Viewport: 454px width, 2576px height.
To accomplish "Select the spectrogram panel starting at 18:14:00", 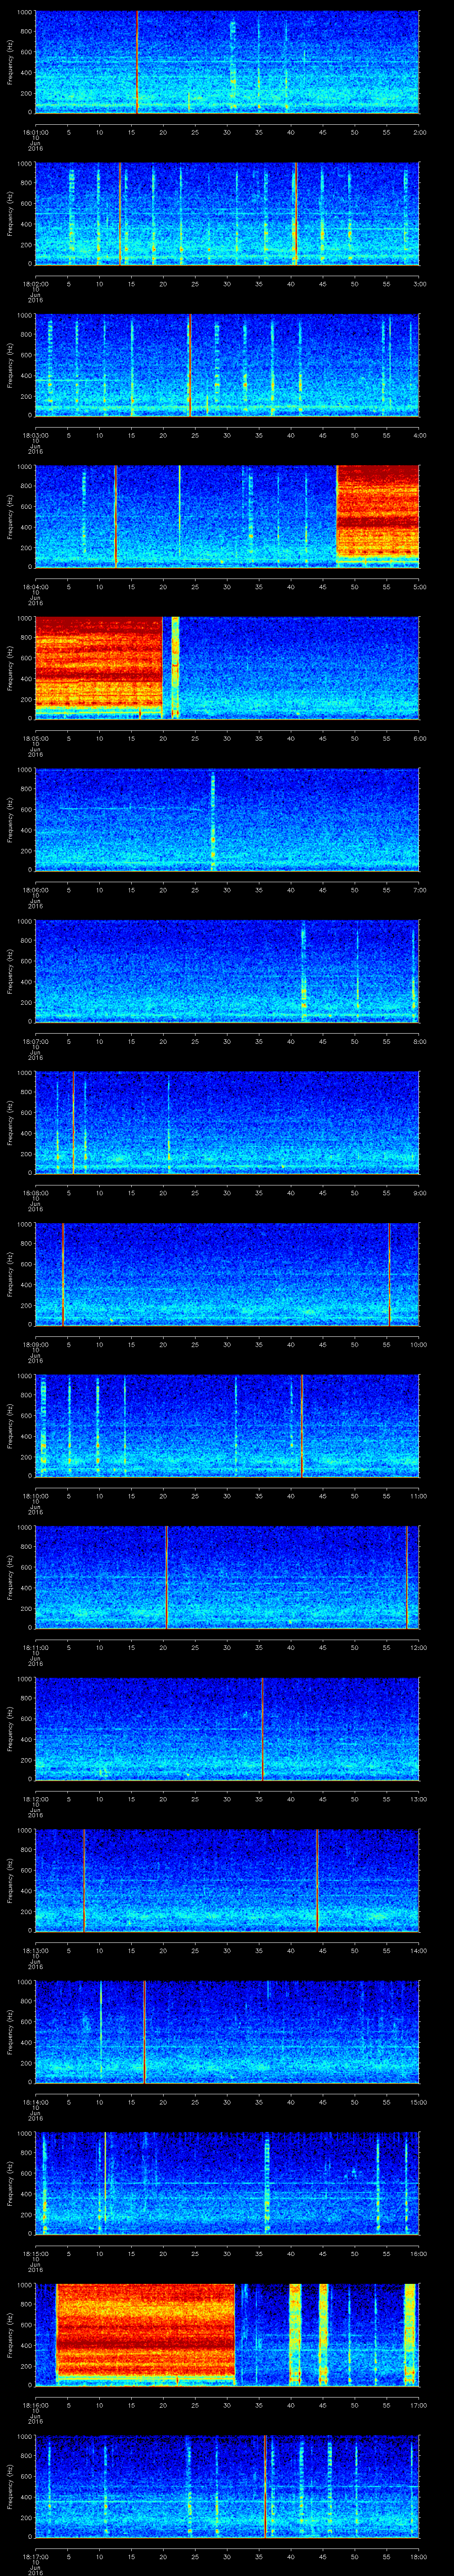I will click(227, 2032).
